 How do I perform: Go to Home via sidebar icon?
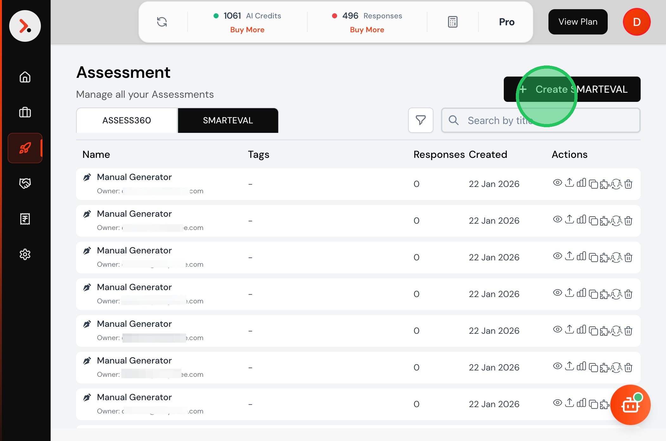pos(25,77)
